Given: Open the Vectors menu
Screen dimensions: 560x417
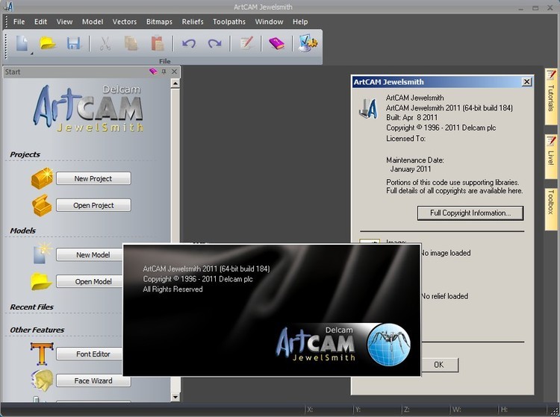Looking at the screenshot, I should [125, 22].
